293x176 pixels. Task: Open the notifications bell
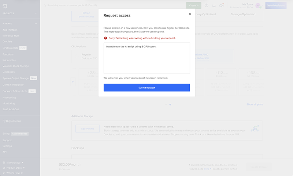pyautogui.click(x=214, y=5)
